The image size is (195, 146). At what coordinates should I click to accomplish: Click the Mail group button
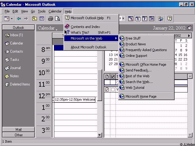[x=18, y=130]
